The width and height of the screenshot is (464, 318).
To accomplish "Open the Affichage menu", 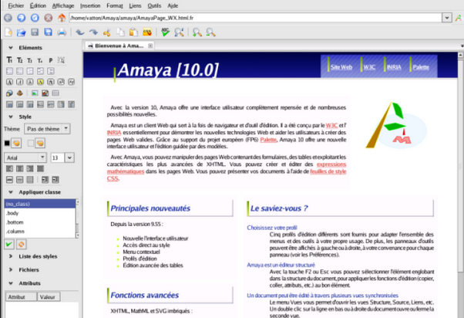I will (x=63, y=5).
